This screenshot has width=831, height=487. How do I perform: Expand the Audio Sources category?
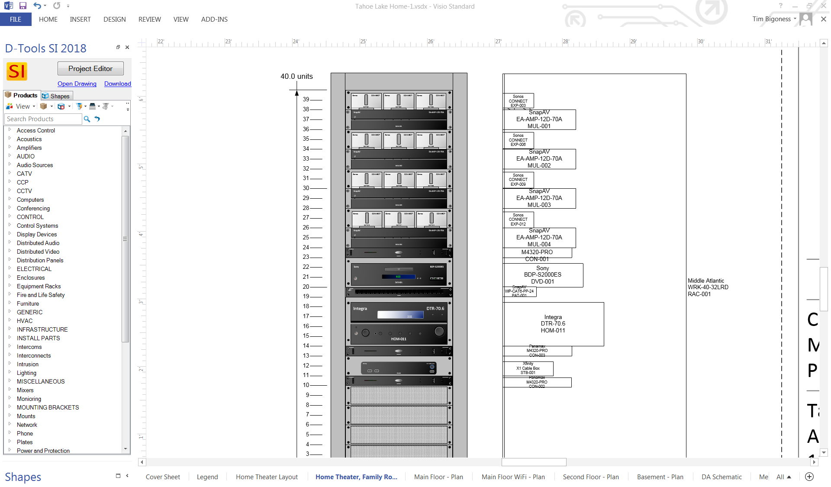(10, 164)
